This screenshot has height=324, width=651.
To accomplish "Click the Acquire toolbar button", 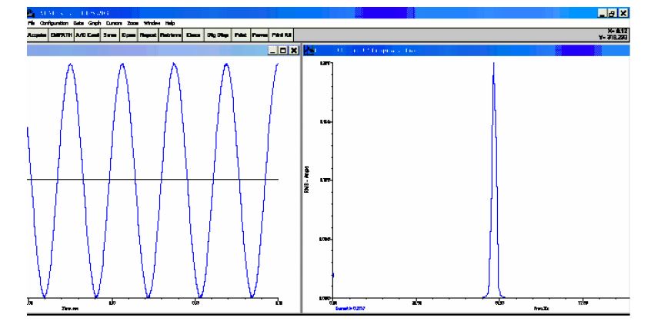I will pyautogui.click(x=38, y=35).
